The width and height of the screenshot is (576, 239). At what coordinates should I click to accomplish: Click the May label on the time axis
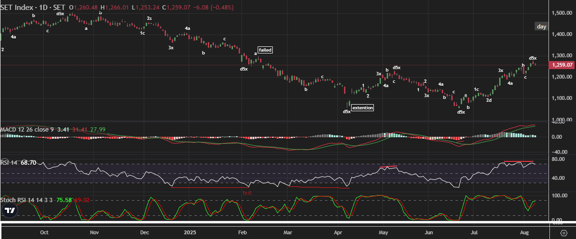tap(384, 233)
